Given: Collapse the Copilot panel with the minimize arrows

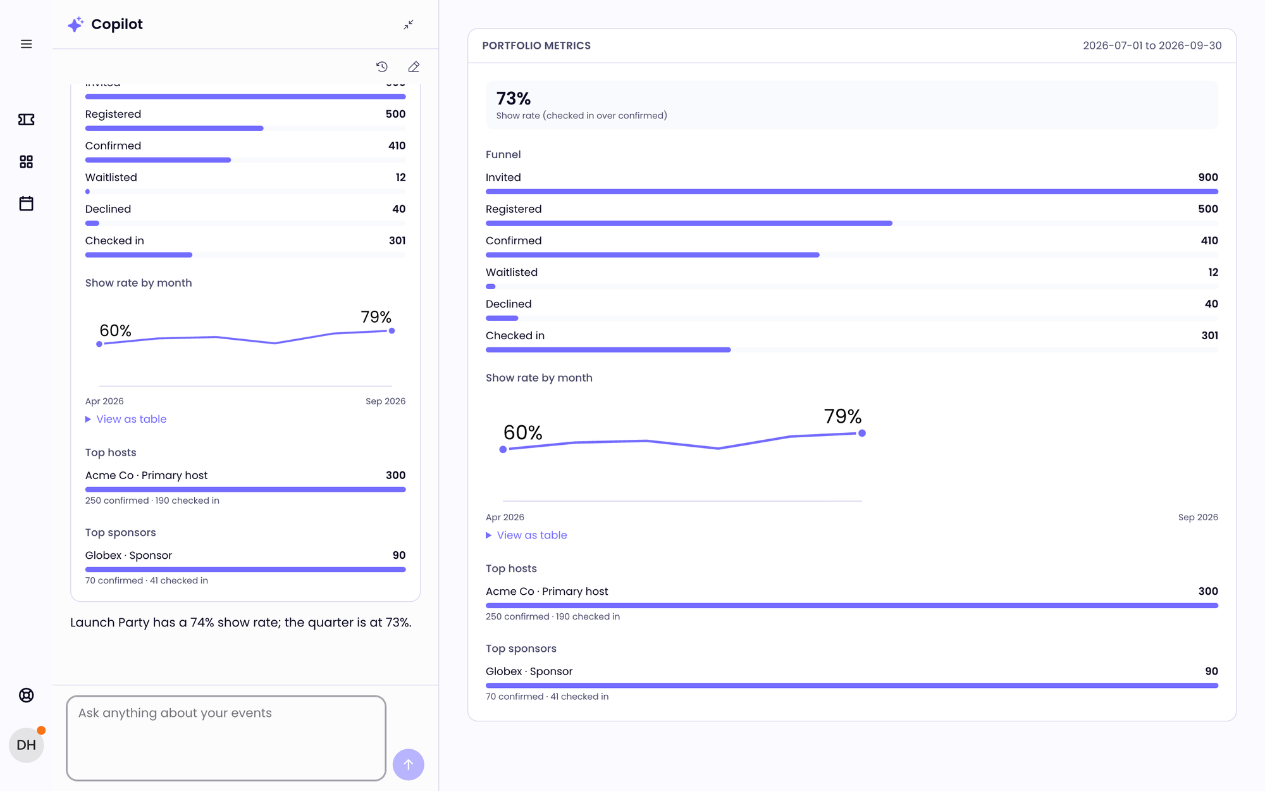Looking at the screenshot, I should click(409, 25).
